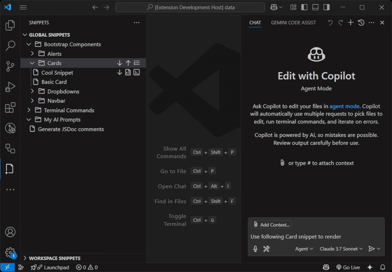The height and width of the screenshot is (272, 392).
Task: Move the Cards folder up
Action: [x=128, y=63]
